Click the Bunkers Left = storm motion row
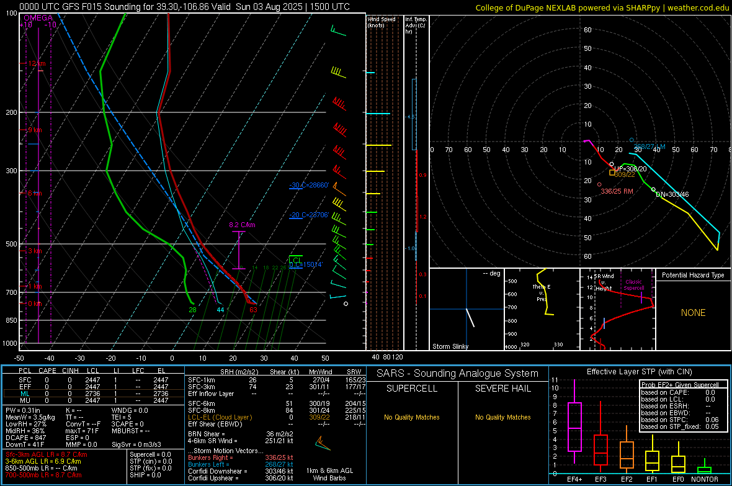The height and width of the screenshot is (486, 732). click(x=241, y=464)
